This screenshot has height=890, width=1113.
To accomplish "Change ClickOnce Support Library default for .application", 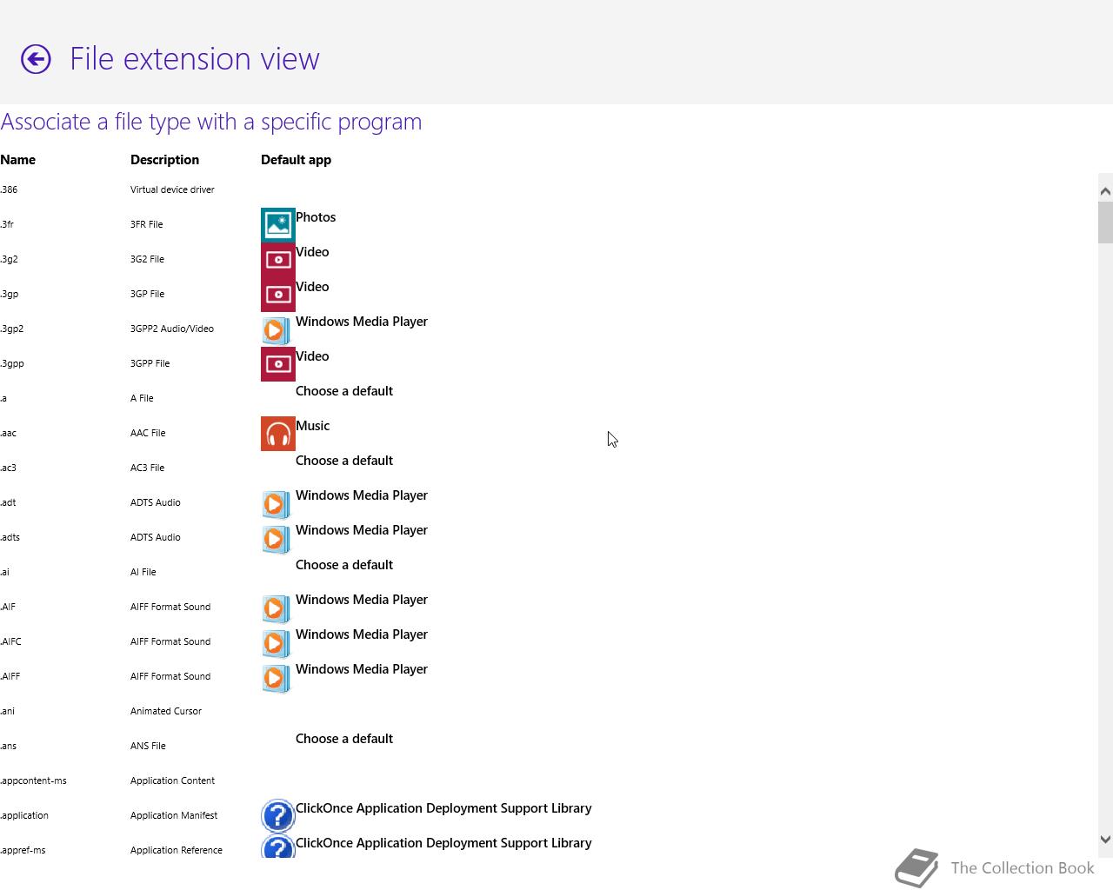I will [x=443, y=808].
